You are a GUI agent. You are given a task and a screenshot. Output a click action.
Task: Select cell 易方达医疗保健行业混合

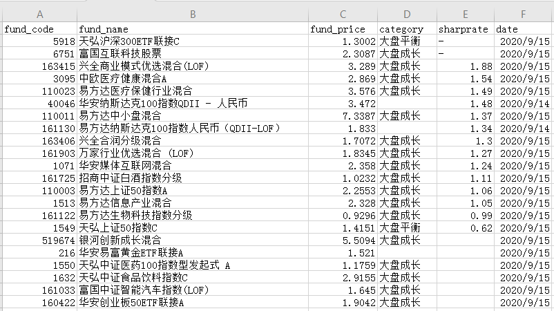tap(193, 91)
